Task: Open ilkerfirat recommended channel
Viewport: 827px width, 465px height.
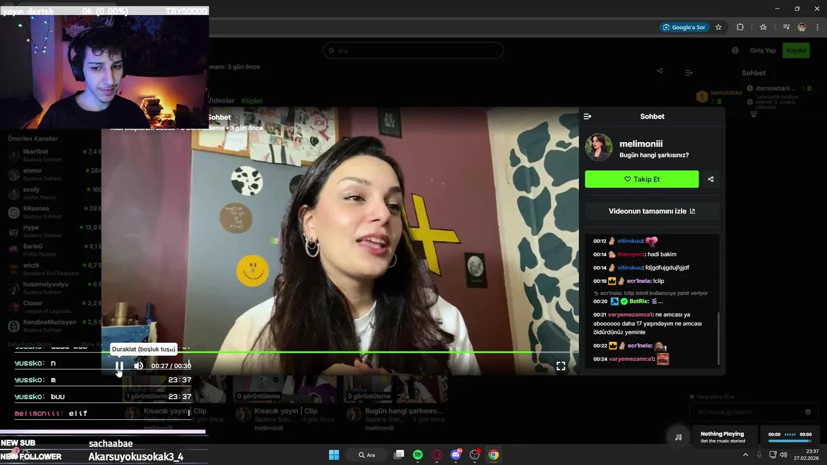Action: (54, 155)
